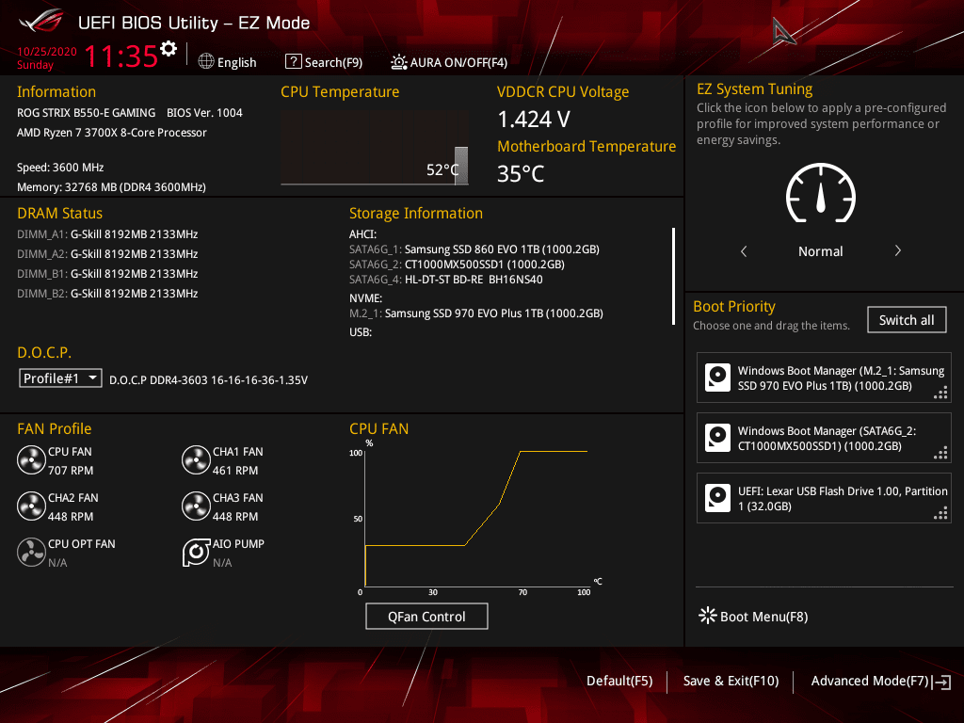The image size is (964, 723).
Task: Select Windows Boot Manager SATA6G_2 boot entry
Action: point(824,439)
